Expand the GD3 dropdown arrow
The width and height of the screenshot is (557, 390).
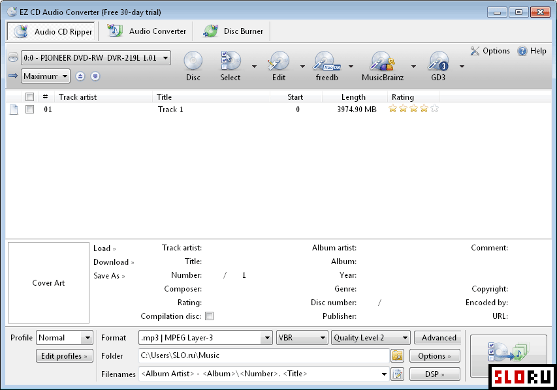tap(462, 67)
